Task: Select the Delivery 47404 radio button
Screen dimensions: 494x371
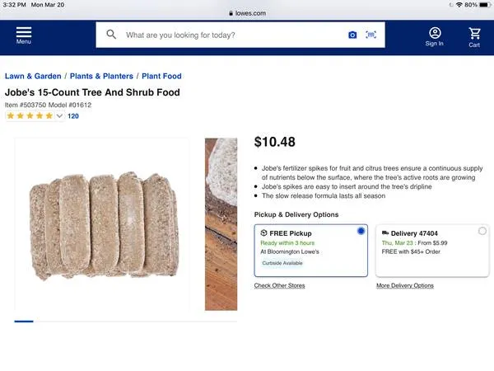Action: click(x=482, y=232)
